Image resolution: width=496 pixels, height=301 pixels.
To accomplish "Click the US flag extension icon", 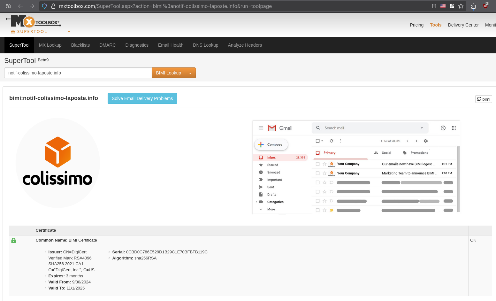I will click(x=443, y=6).
